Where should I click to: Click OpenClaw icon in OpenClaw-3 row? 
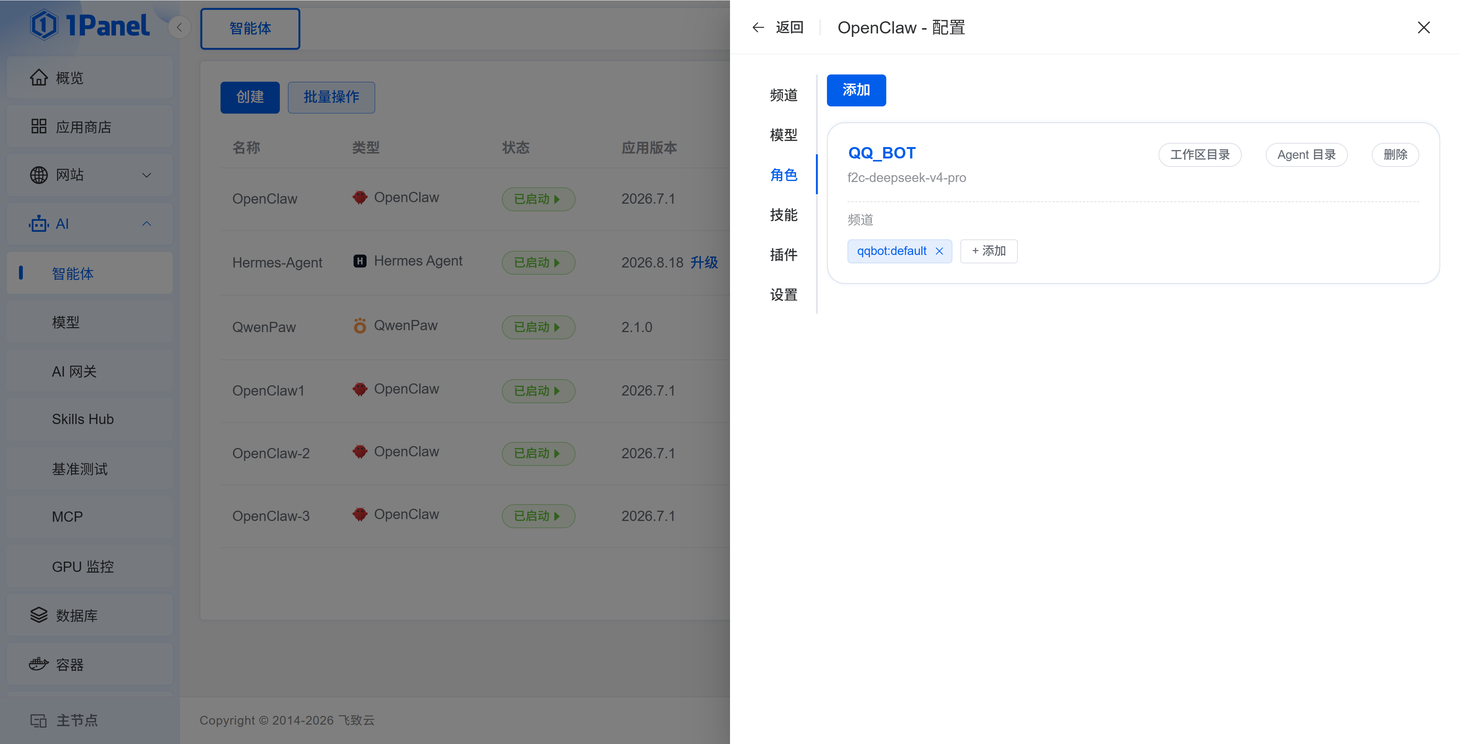pos(360,514)
